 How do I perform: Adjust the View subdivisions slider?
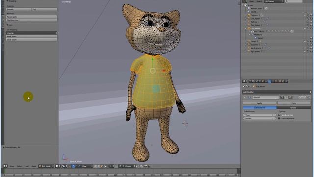(x=260, y=115)
